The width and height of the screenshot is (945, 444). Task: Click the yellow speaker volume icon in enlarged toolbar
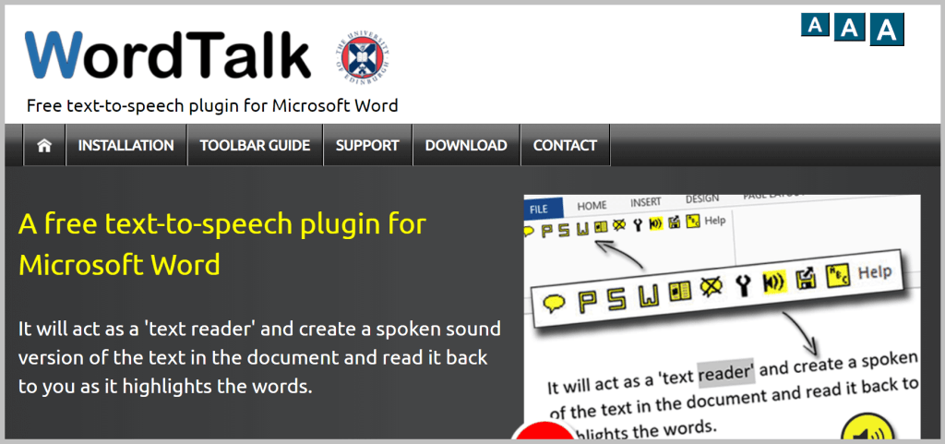(x=774, y=282)
